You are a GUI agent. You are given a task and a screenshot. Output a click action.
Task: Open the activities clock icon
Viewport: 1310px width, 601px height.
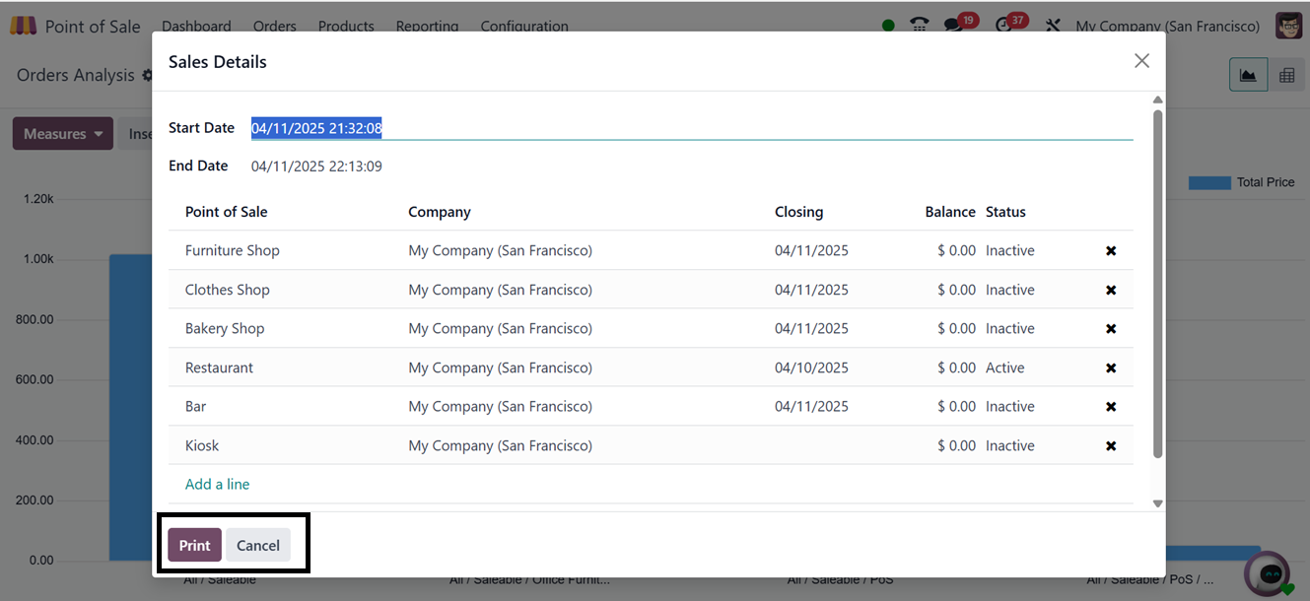coord(1005,26)
